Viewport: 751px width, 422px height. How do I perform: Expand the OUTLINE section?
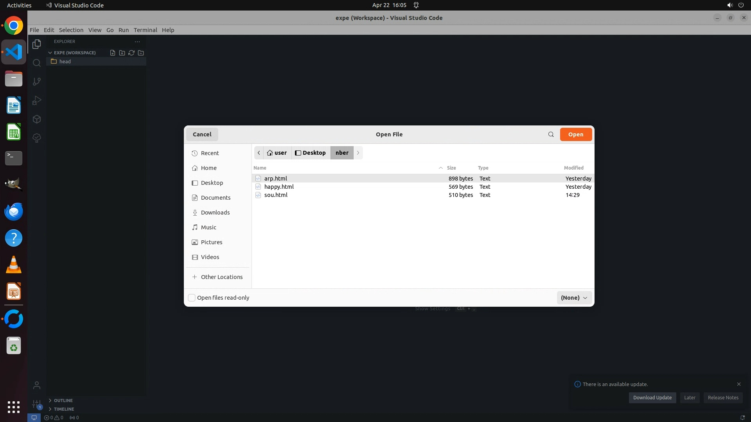63,401
